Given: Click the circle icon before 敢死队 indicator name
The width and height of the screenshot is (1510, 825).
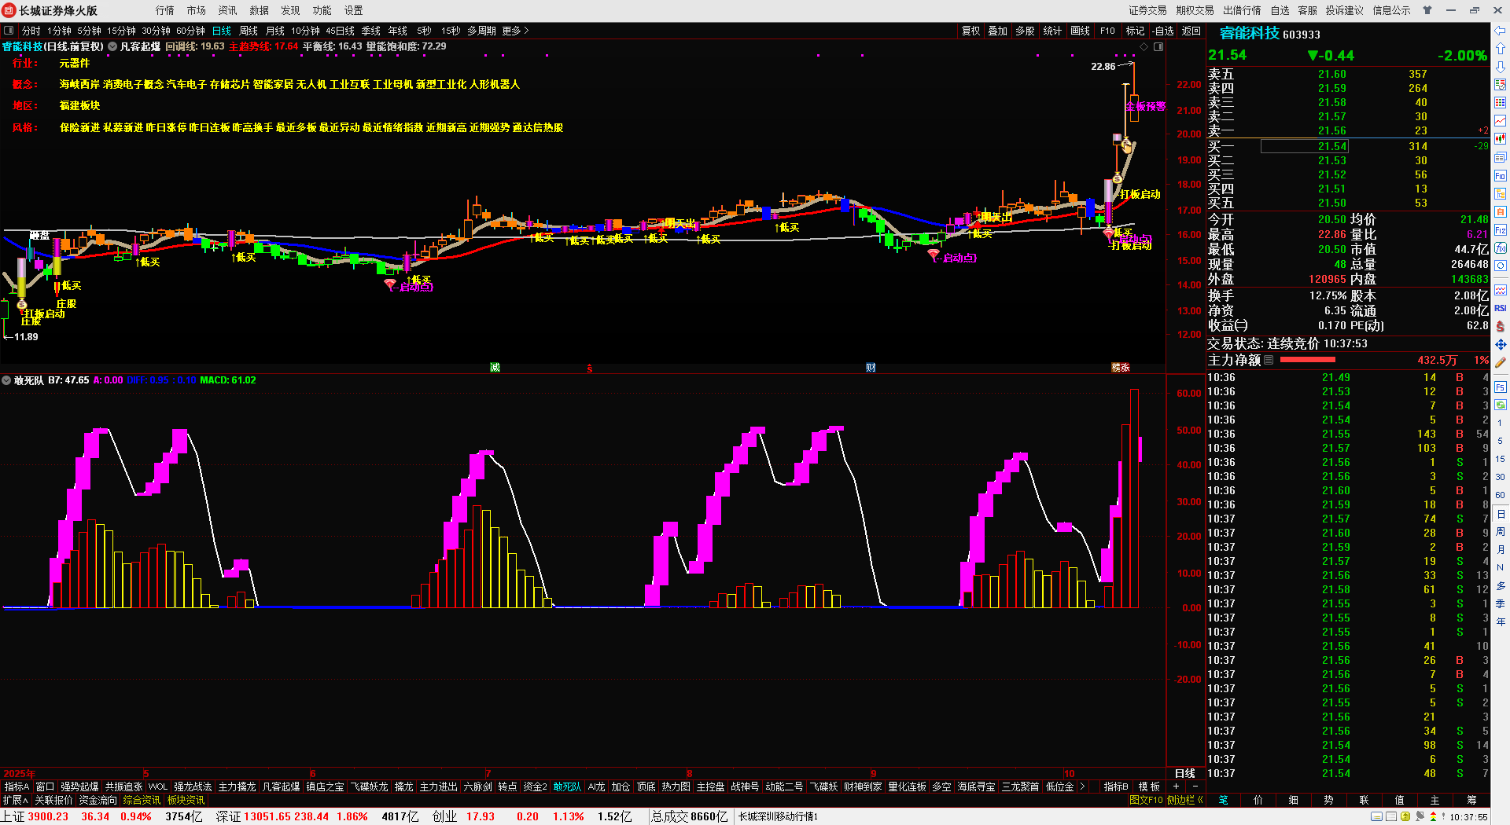Looking at the screenshot, I should click(x=6, y=380).
